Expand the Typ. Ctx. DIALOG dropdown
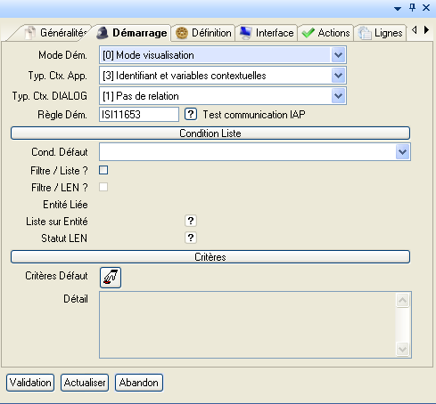This screenshot has height=404, width=436. point(338,96)
